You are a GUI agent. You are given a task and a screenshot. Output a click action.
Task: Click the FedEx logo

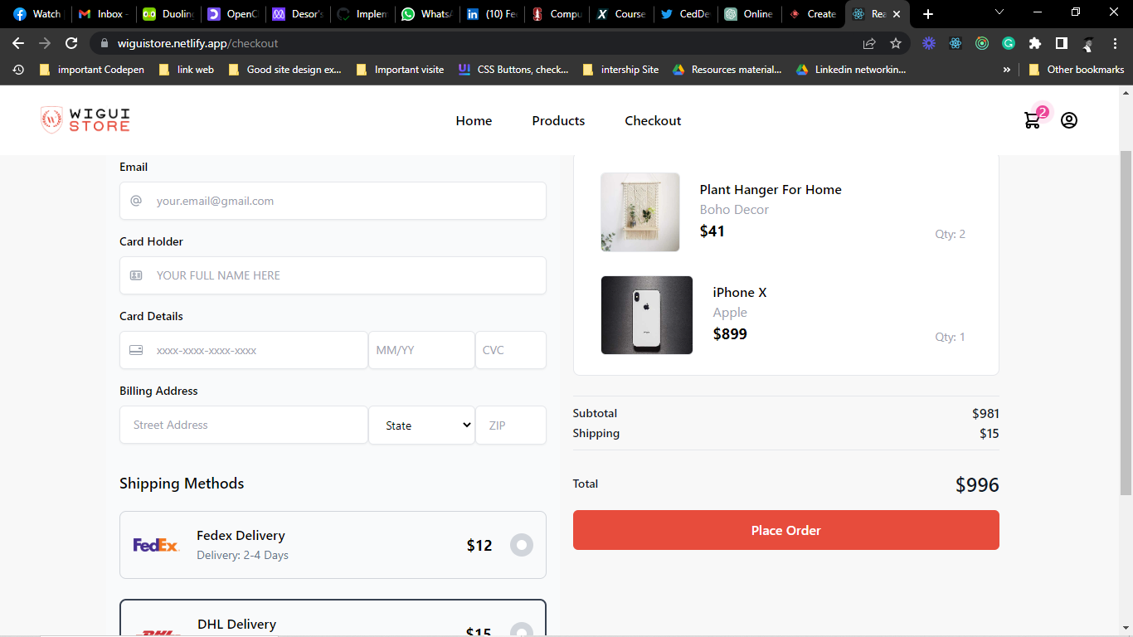tap(156, 545)
